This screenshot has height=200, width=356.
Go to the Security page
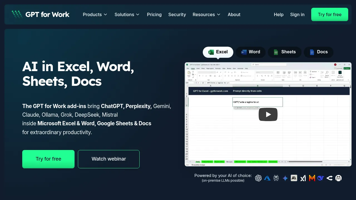pyautogui.click(x=177, y=14)
